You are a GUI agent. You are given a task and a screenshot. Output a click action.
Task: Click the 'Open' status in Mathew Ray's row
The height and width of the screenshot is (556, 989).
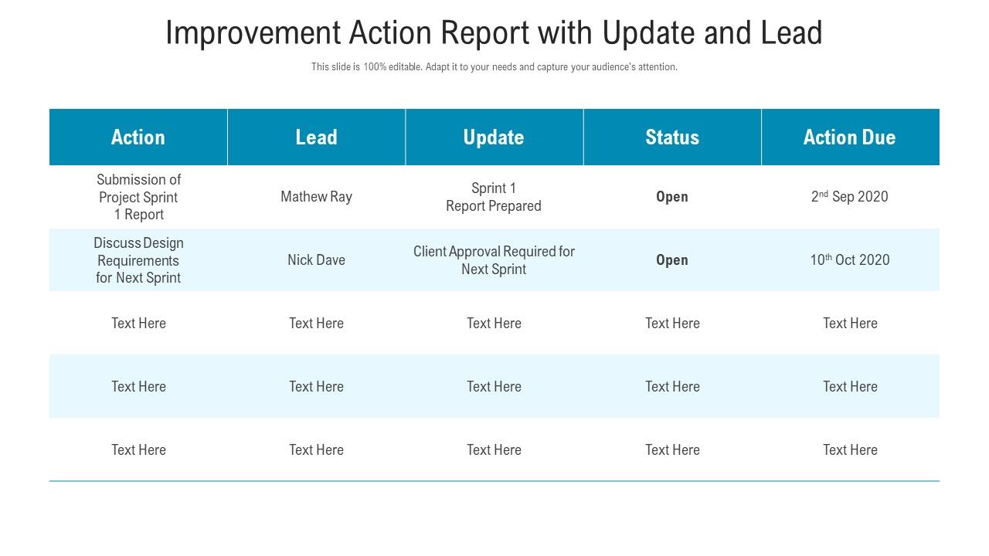[672, 197]
